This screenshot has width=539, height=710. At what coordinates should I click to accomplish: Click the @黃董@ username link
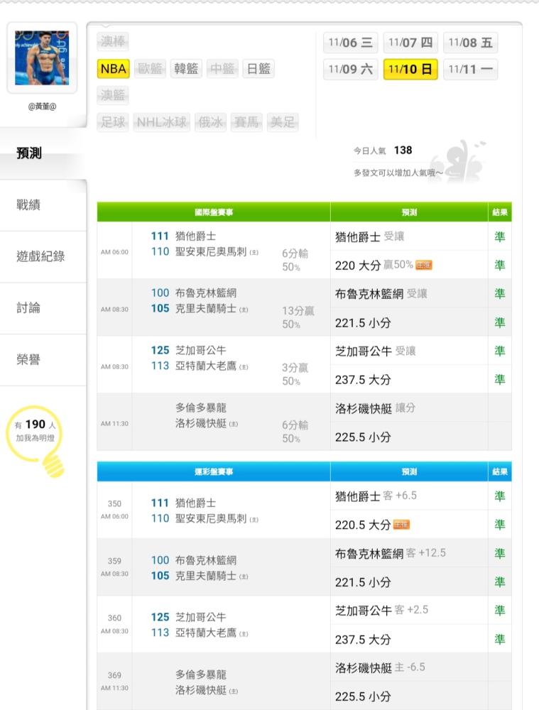pos(42,106)
